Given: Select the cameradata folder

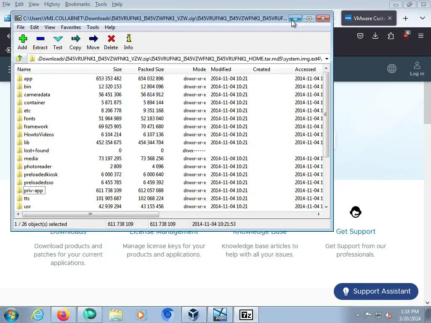Looking at the screenshot, I should tap(37, 95).
